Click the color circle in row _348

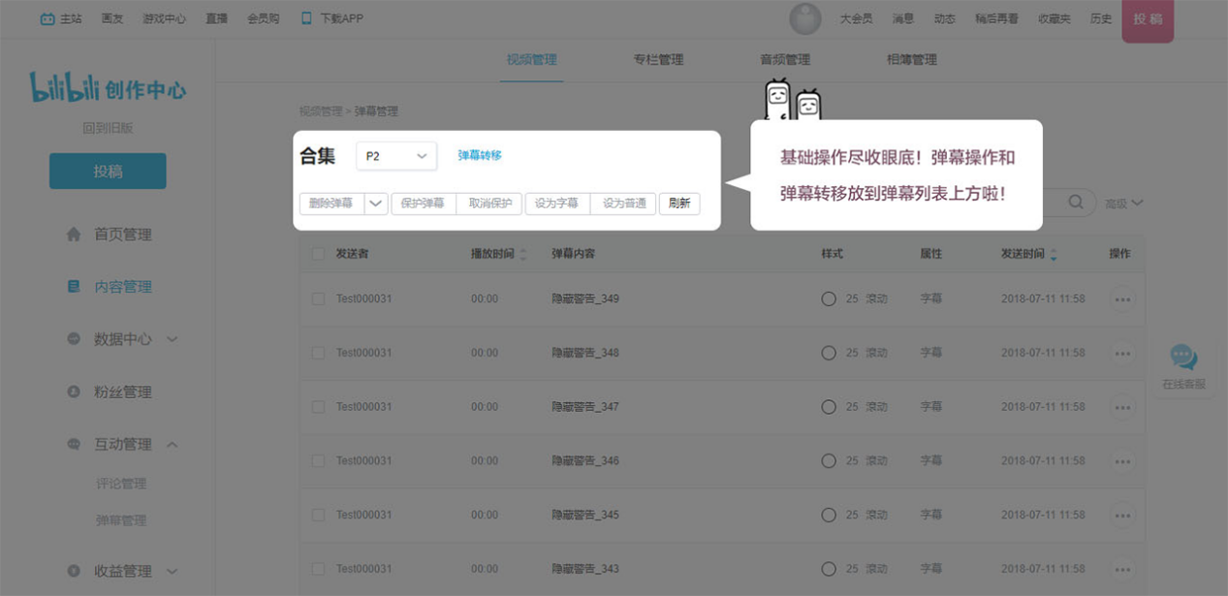coord(829,353)
